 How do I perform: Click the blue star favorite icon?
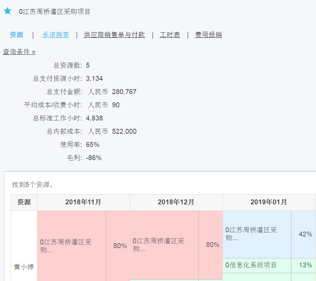[x=8, y=11]
